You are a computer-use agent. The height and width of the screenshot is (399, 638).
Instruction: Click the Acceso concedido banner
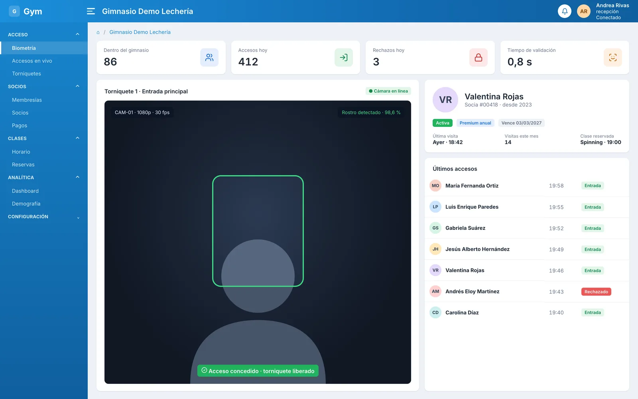coord(258,371)
